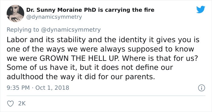Like the tweet with the heart icon

click(x=10, y=104)
